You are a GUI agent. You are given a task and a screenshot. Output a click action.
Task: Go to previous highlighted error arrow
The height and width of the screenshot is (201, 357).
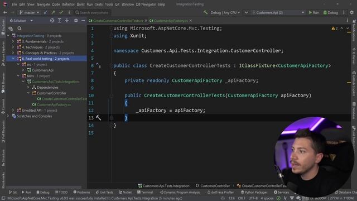tap(342, 28)
